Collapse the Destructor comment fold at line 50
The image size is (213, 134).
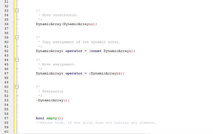tap(17, 87)
